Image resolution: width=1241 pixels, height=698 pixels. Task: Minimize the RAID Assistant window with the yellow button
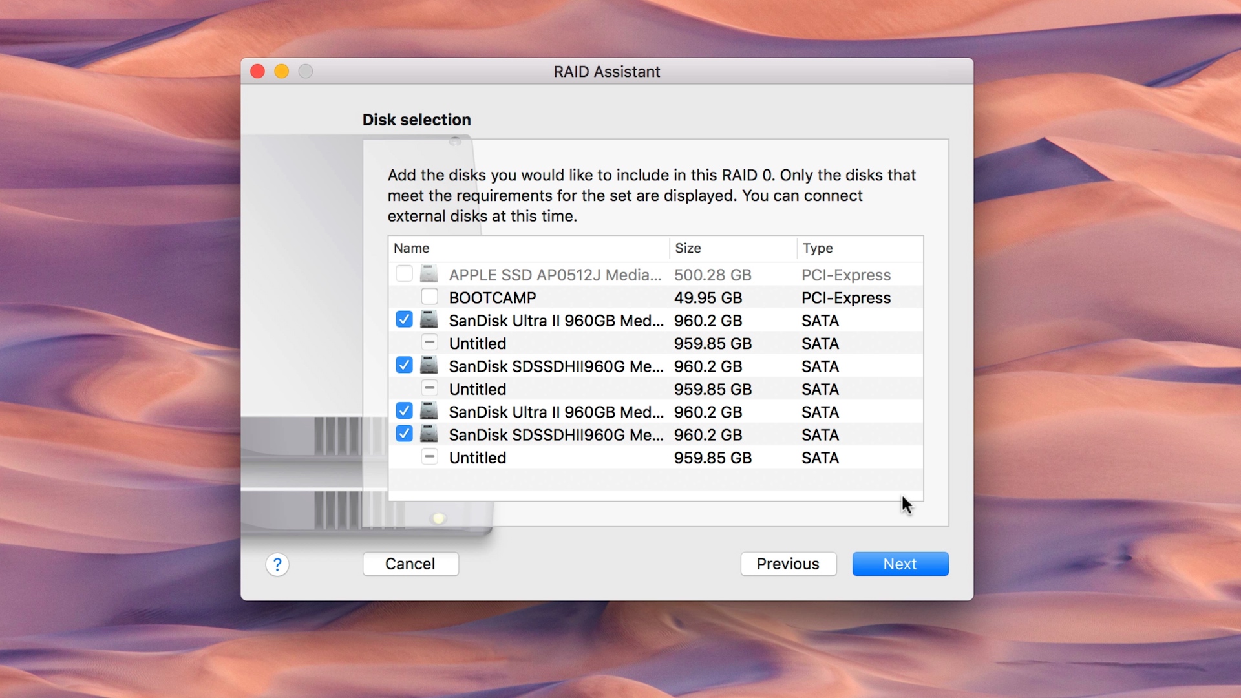click(x=281, y=71)
